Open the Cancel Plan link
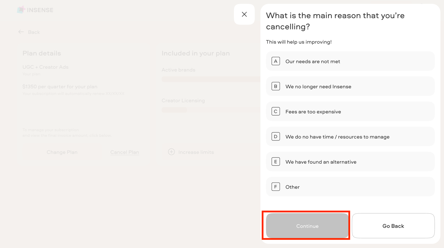444x248 pixels. [125, 152]
